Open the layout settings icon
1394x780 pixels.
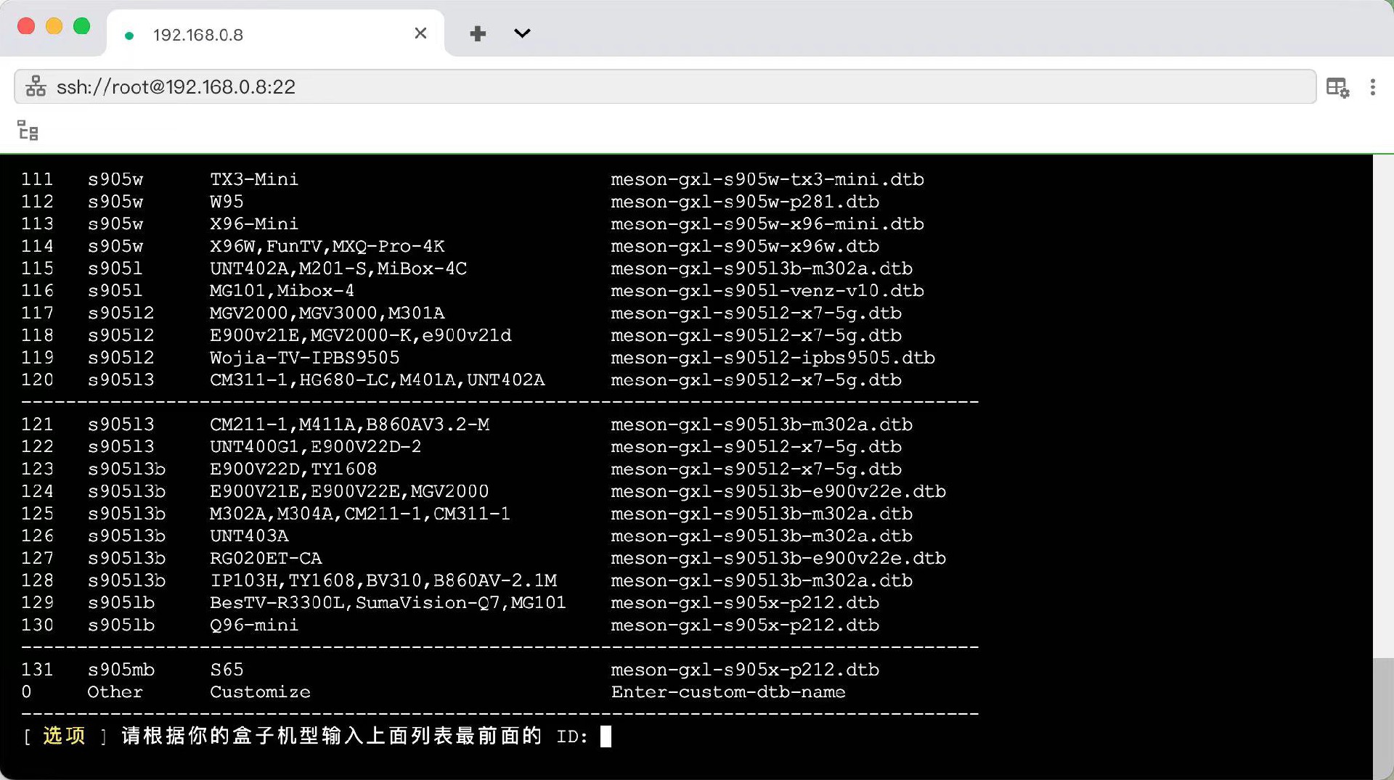(x=1337, y=87)
